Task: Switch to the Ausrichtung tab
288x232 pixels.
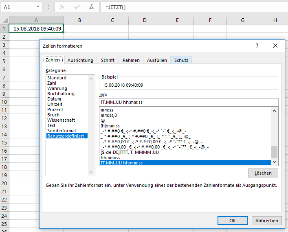Action: [80, 60]
